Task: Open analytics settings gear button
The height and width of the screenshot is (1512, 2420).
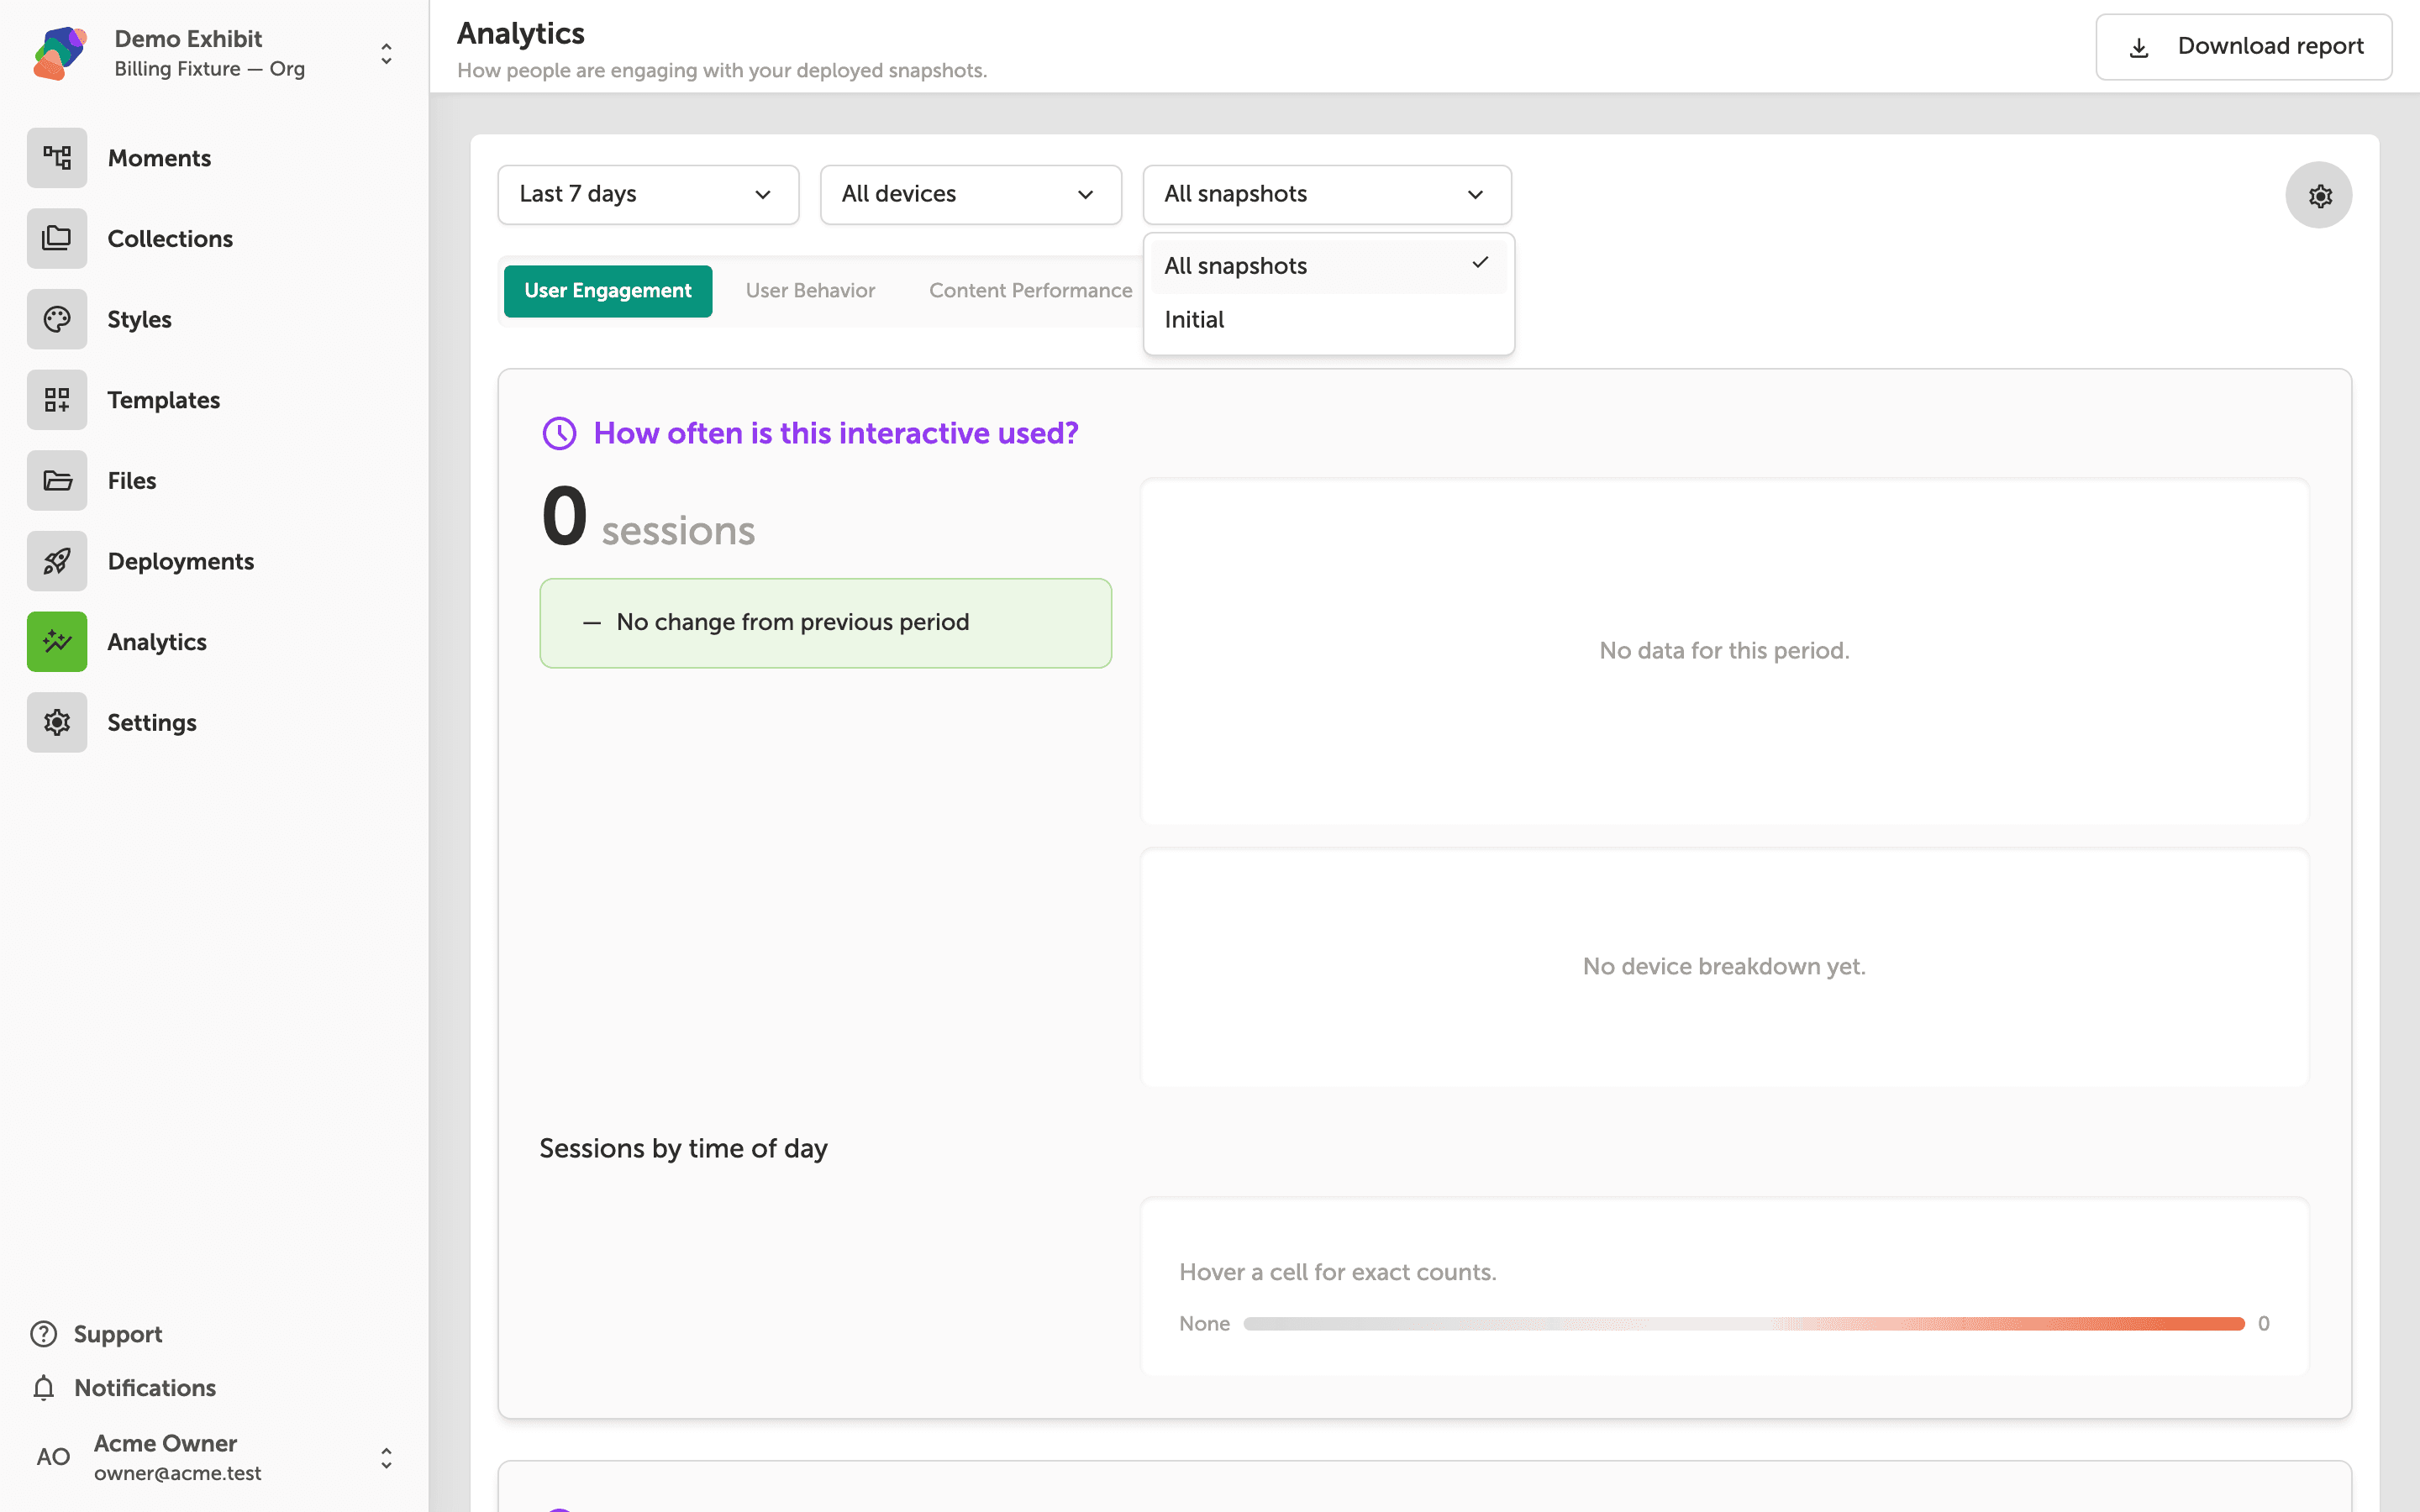Action: tap(2319, 195)
